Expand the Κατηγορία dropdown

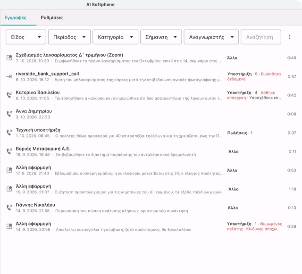tap(115, 37)
